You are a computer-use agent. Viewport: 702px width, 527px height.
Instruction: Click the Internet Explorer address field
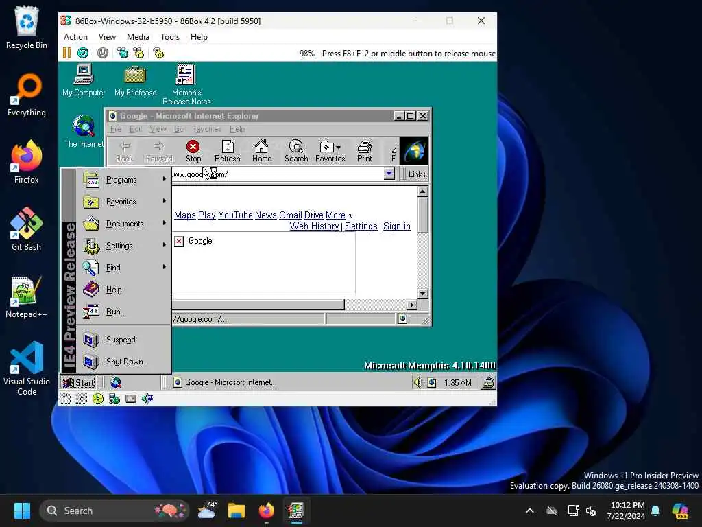click(x=277, y=174)
